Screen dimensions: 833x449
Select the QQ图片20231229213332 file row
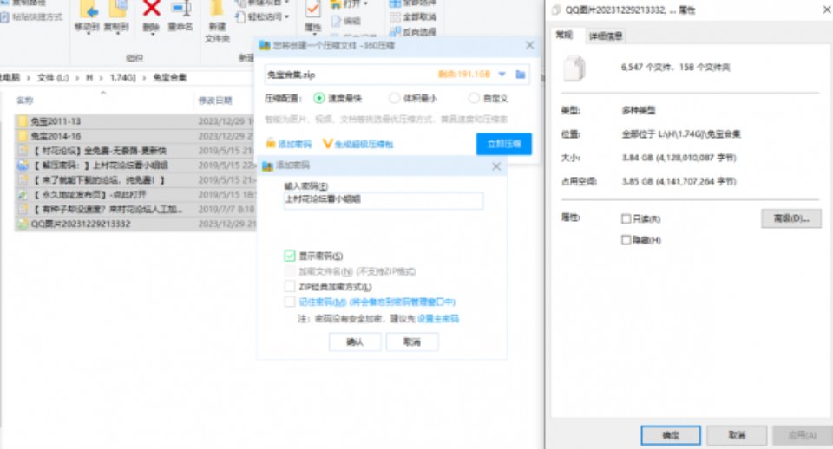tap(135, 224)
